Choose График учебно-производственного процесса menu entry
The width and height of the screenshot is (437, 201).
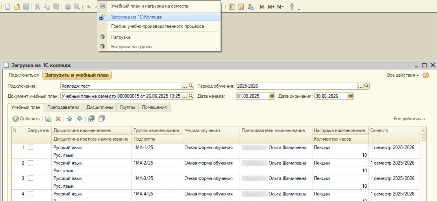(157, 26)
